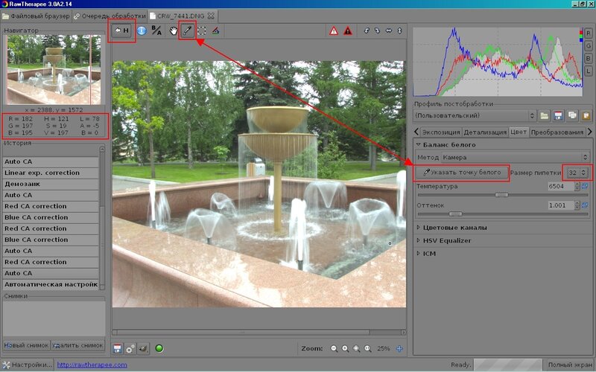Image resolution: width=596 pixels, height=372 pixels.
Task: Rotate image right
Action: pyautogui.click(x=377, y=31)
